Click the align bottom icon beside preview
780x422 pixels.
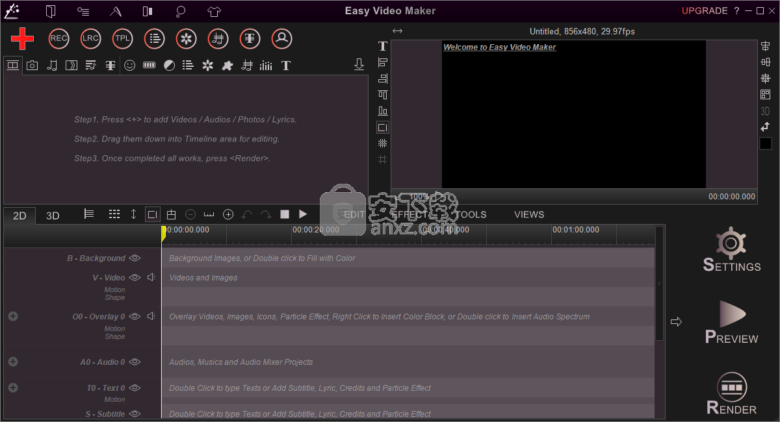383,111
